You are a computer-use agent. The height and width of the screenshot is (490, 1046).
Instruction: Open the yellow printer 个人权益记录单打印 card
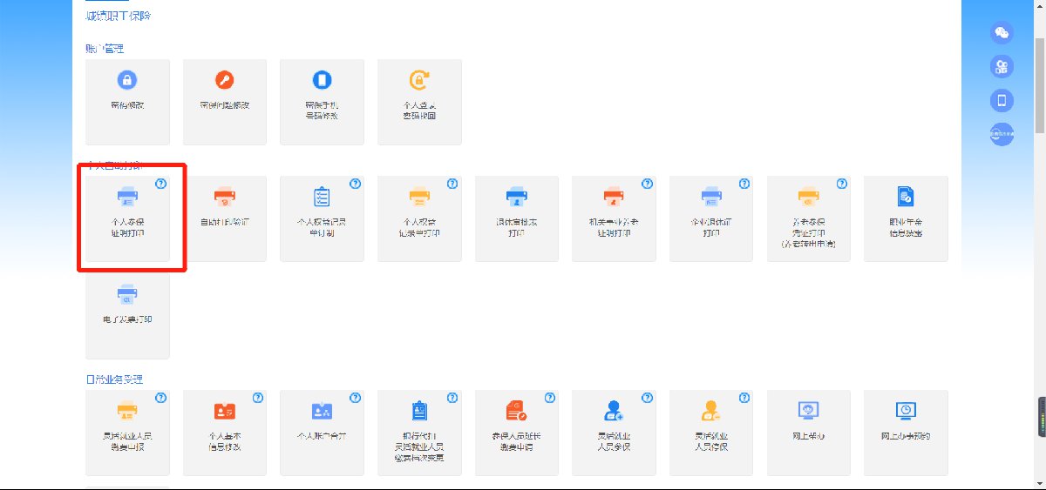pos(419,218)
